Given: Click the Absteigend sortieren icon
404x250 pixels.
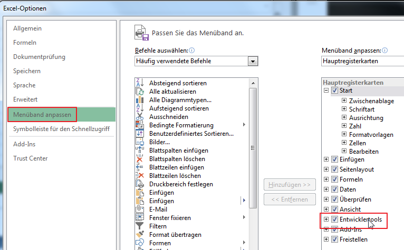Looking at the screenshot, I should tap(140, 83).
